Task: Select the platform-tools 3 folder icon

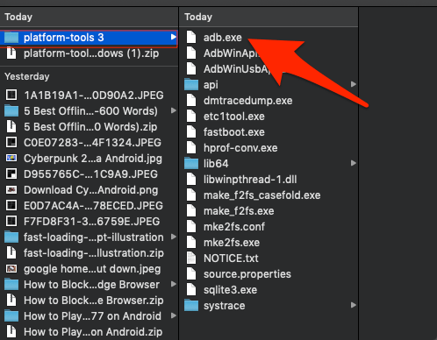Action: pos(11,38)
